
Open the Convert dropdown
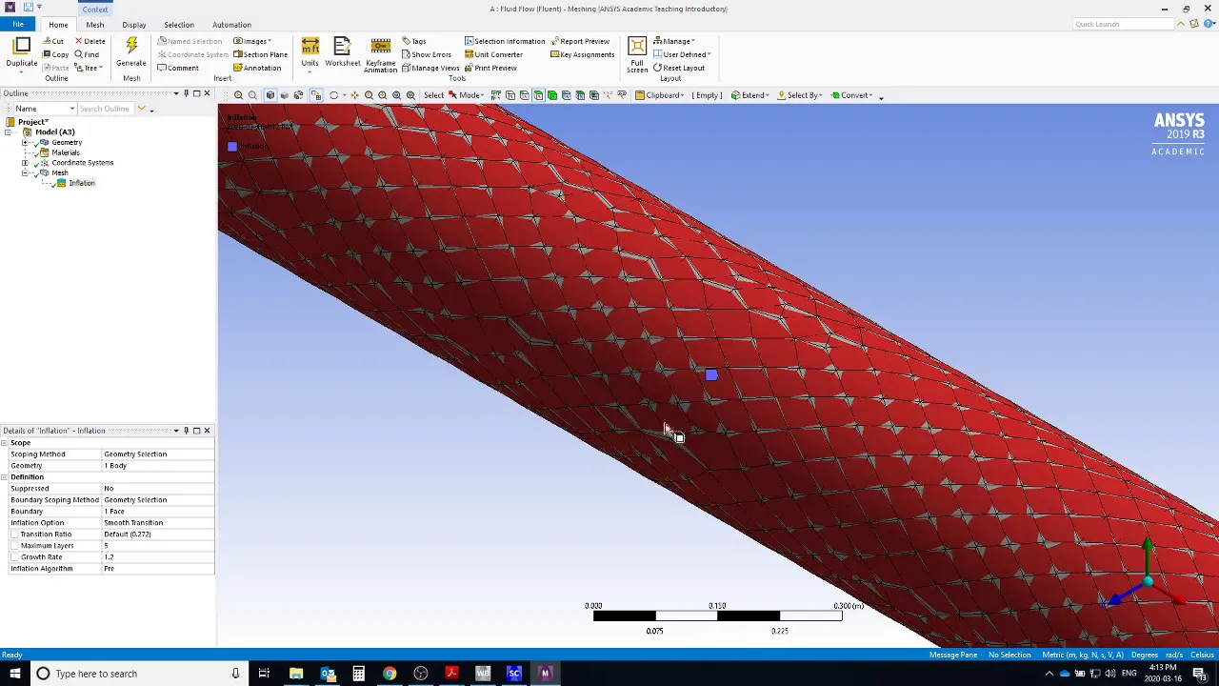(x=851, y=95)
